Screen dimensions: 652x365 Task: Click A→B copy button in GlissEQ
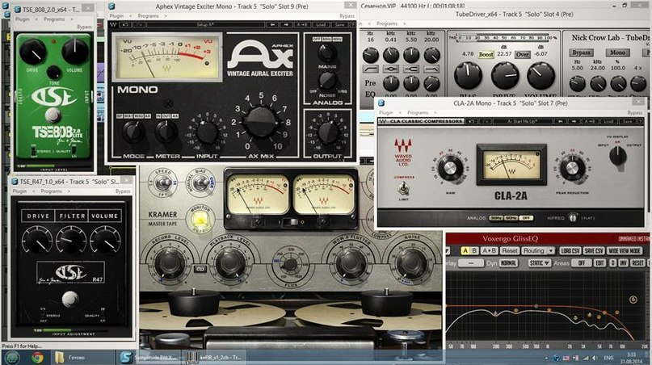pos(489,250)
